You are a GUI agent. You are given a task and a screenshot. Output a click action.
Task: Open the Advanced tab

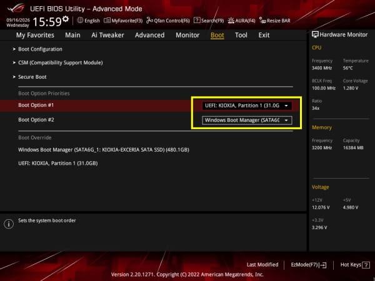(x=150, y=35)
